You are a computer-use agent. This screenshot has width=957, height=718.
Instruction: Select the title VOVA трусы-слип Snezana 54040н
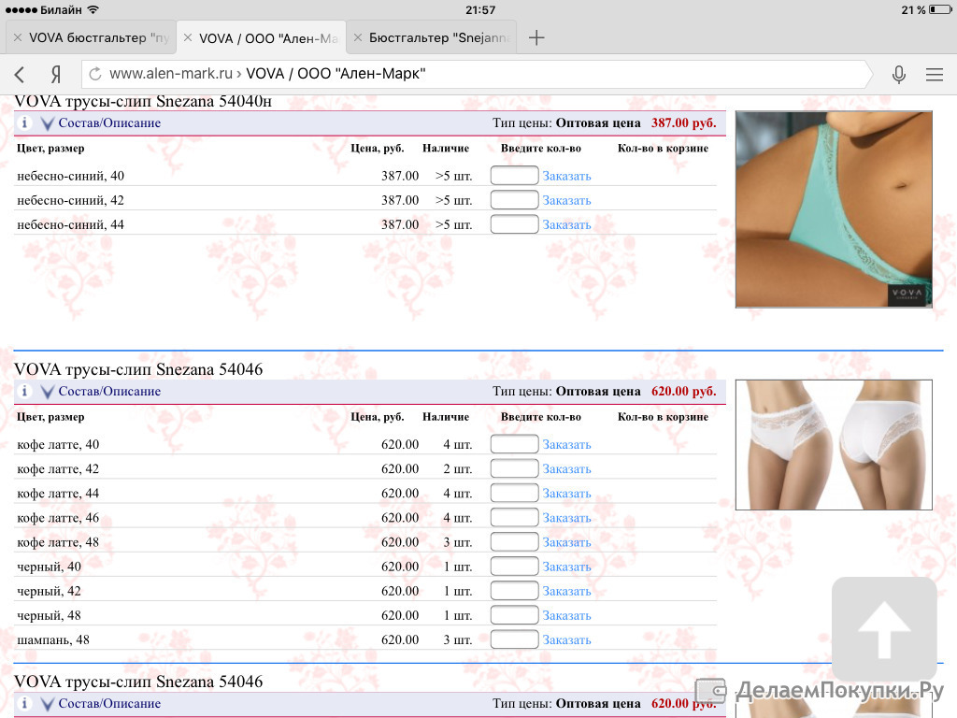pyautogui.click(x=143, y=101)
